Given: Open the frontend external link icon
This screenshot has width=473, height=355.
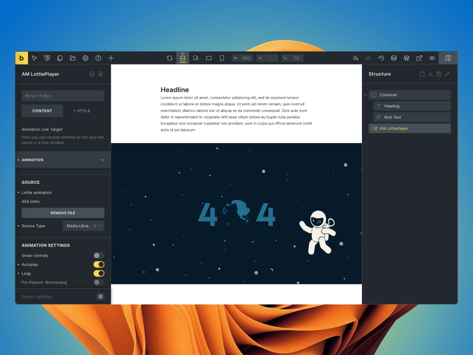Looking at the screenshot, I should tap(419, 58).
